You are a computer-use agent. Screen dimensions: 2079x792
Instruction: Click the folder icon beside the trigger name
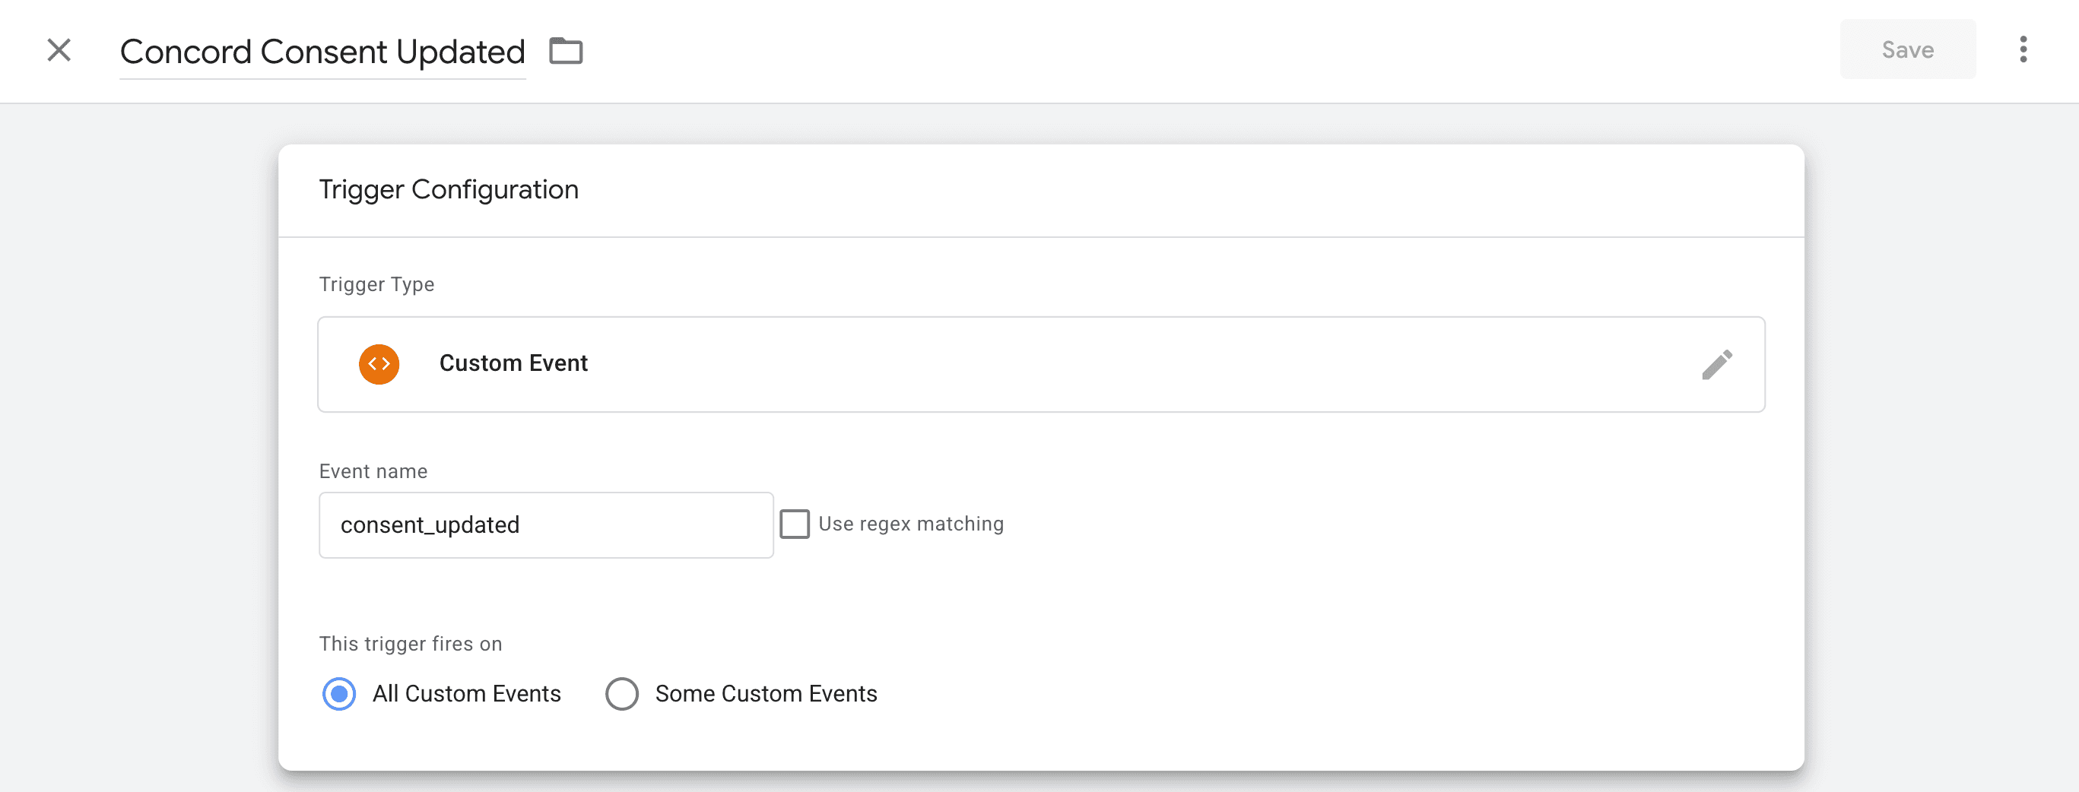(x=566, y=51)
